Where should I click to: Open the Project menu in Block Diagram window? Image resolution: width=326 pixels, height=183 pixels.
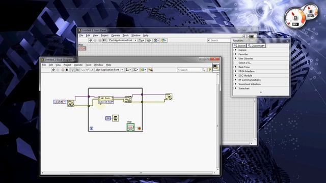pos(67,65)
